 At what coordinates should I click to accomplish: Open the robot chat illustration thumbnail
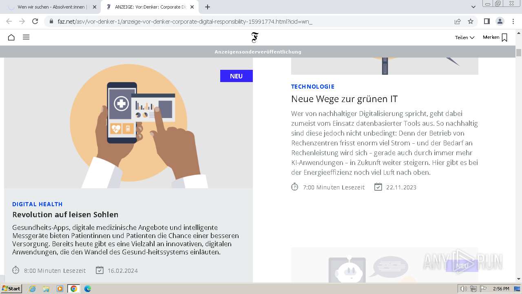coord(385,265)
